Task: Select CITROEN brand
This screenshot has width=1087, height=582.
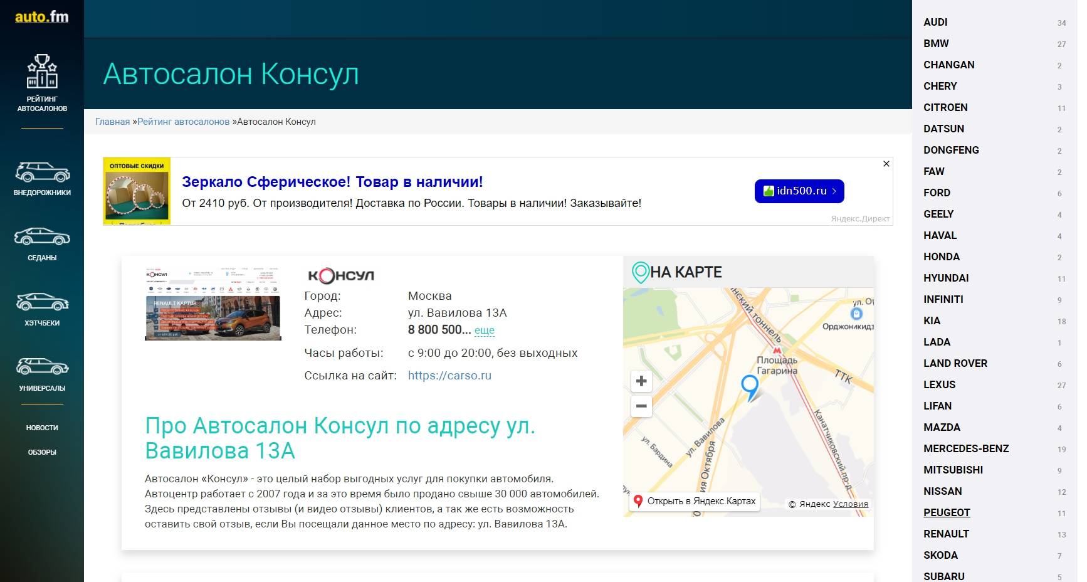Action: click(945, 107)
